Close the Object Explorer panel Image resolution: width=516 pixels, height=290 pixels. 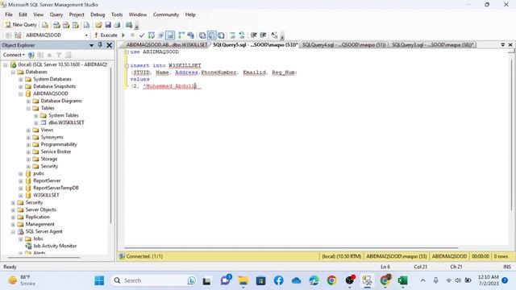[x=110, y=45]
